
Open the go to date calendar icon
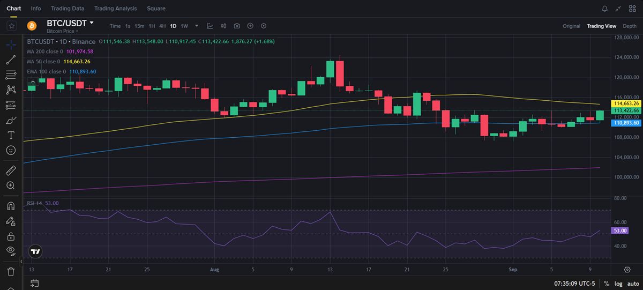click(x=34, y=283)
